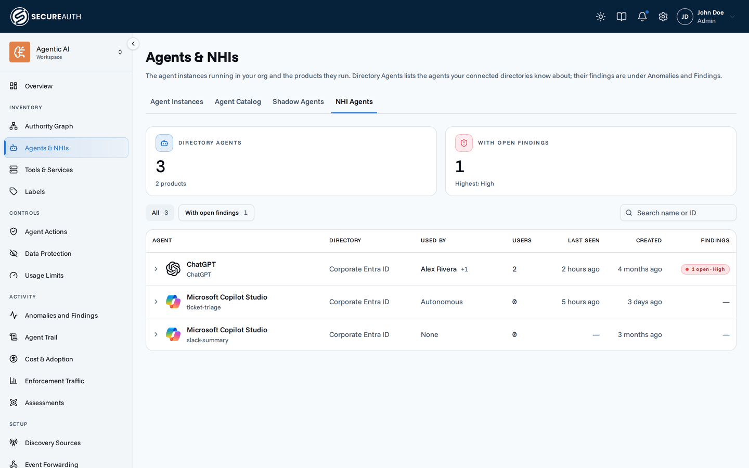Open Discovery Sources in the sidebar

[66, 443]
